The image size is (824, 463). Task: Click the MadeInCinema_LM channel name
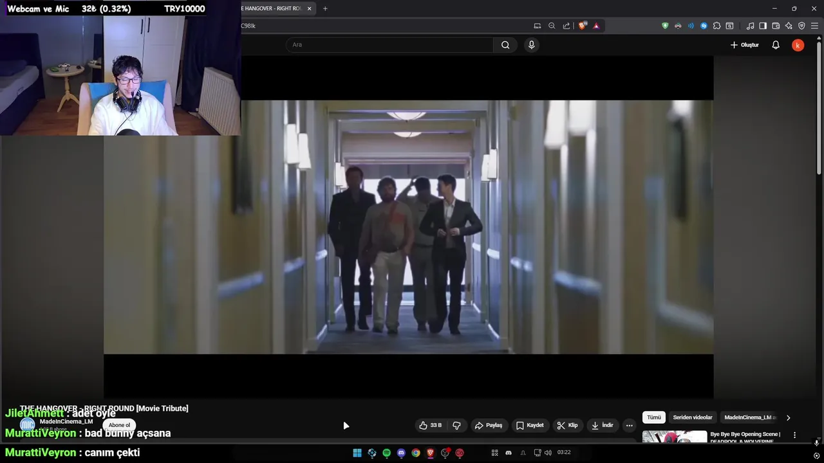pyautogui.click(x=66, y=422)
